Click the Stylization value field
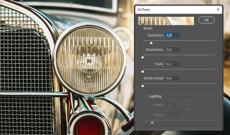 (x=173, y=35)
